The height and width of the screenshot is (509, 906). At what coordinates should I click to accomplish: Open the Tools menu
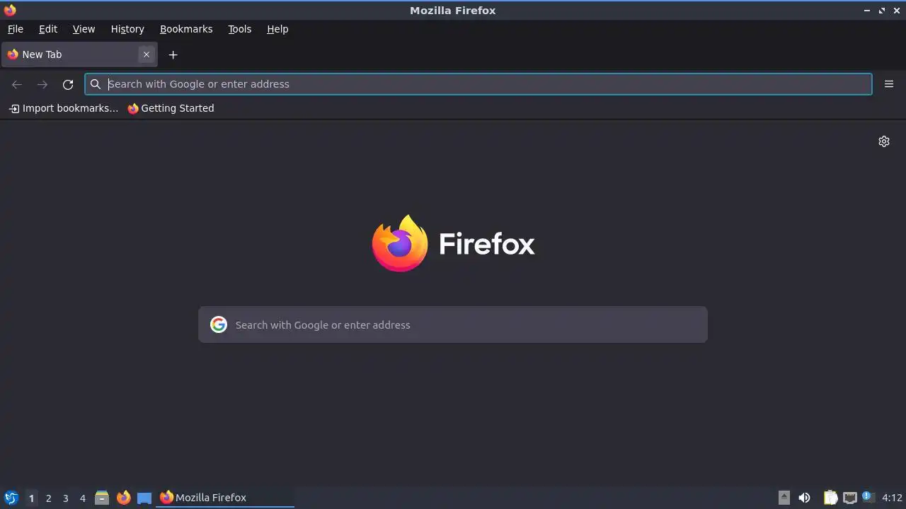pos(240,29)
